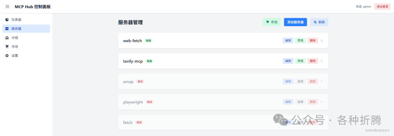The image size is (394, 136).
Task: Delete the web-fetch server
Action: point(313,40)
